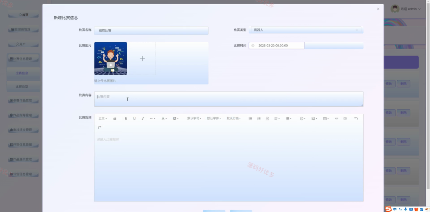The image size is (430, 212).
Task: Open the text alignment dropdown
Action: [x=277, y=119]
